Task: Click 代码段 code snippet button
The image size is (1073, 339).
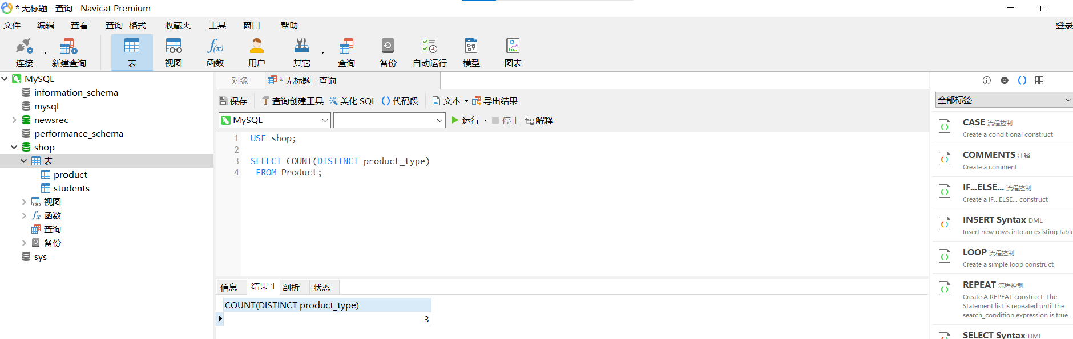Action: (x=400, y=101)
